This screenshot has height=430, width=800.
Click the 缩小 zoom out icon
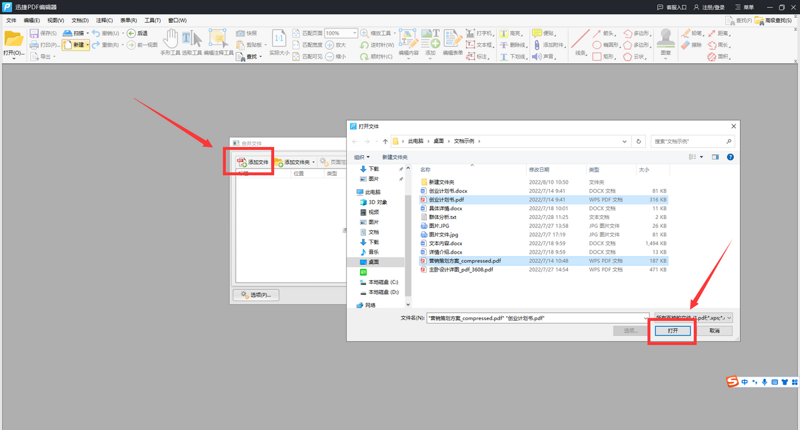[x=330, y=57]
